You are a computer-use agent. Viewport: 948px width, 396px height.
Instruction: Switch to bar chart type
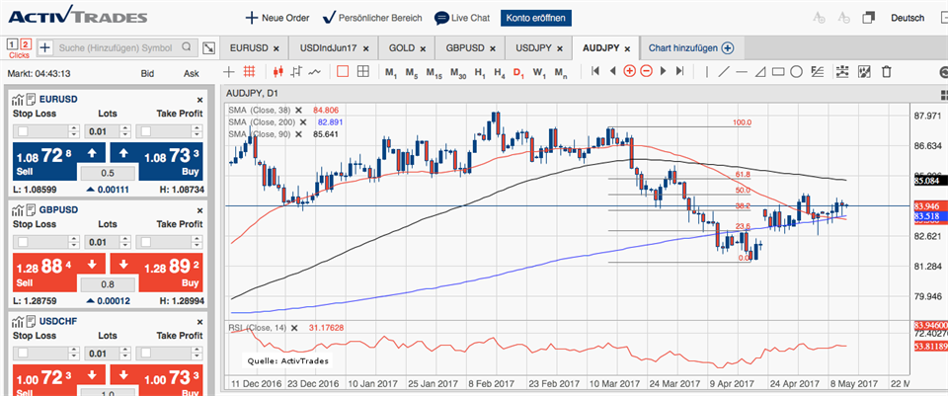point(296,72)
